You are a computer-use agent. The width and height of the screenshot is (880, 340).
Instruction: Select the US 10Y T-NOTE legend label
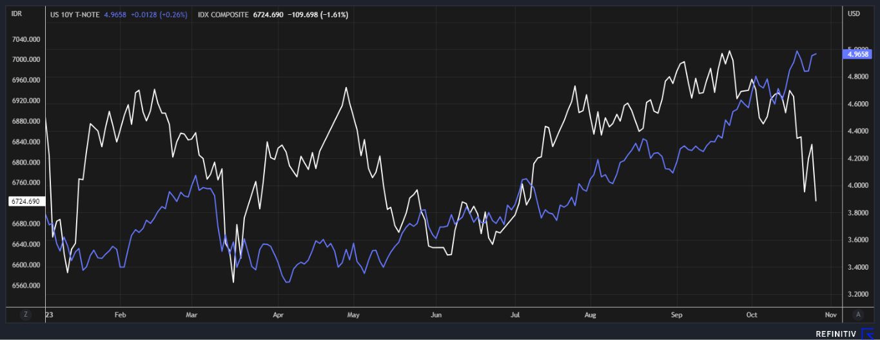point(75,14)
